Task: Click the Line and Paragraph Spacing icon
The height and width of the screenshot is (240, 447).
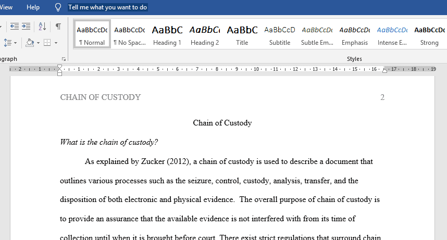Action: click(7, 43)
